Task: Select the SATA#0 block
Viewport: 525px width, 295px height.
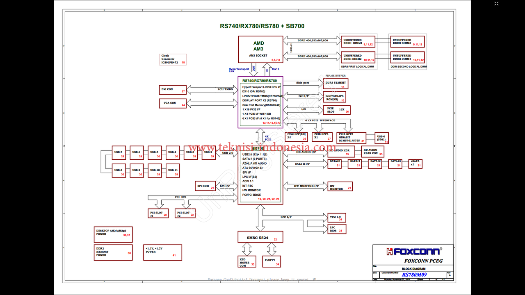Action: pos(335,163)
